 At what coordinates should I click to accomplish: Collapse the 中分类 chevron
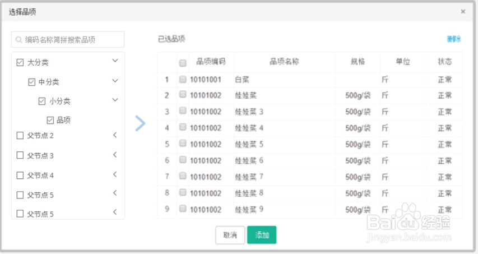coord(115,81)
